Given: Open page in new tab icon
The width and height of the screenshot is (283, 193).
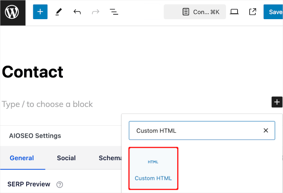Looking at the screenshot, I should coord(253,12).
